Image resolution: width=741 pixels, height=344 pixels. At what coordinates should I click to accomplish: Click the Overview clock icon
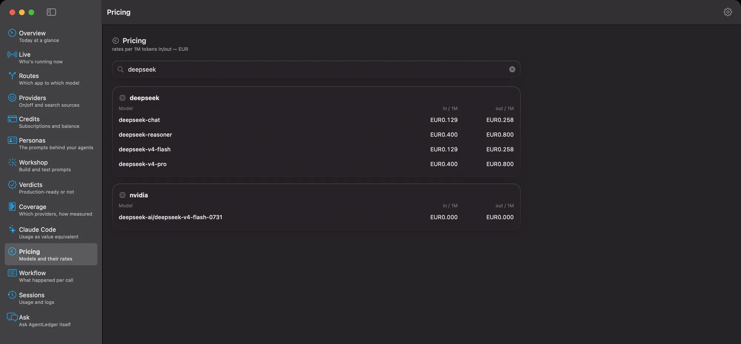click(x=12, y=33)
